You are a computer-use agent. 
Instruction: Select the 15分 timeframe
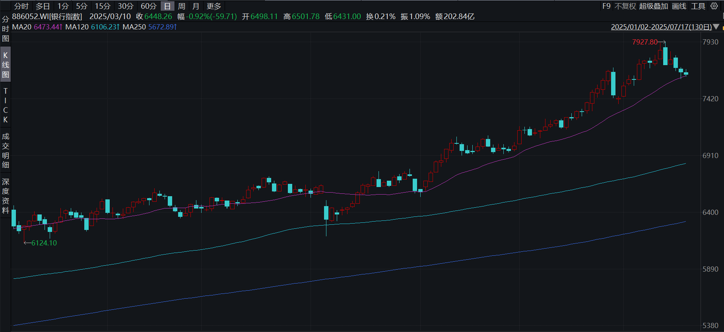pyautogui.click(x=103, y=6)
